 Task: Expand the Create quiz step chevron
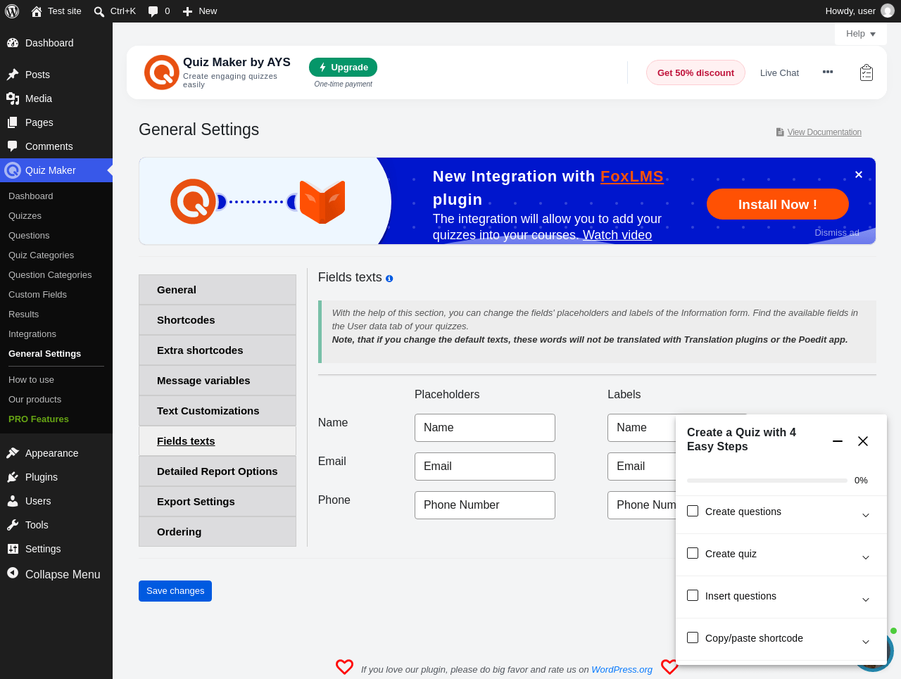point(866,557)
